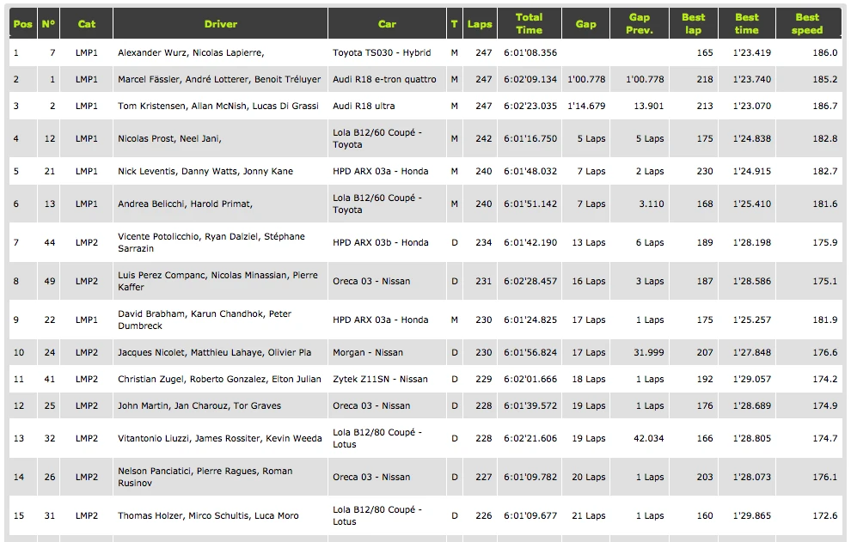The height and width of the screenshot is (542, 851).
Task: Select best time 1'24.838
Action: [x=751, y=138]
